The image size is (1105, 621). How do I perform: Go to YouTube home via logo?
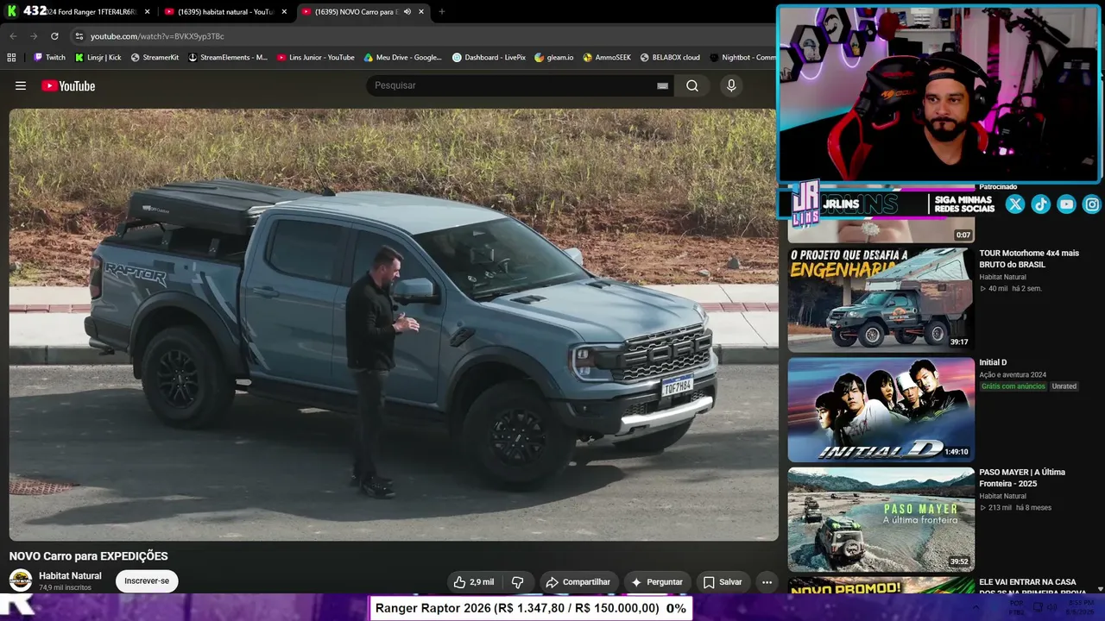pos(68,85)
